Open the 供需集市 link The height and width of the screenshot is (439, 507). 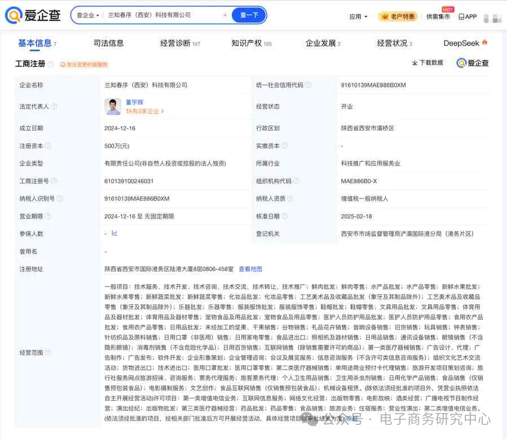pyautogui.click(x=438, y=16)
